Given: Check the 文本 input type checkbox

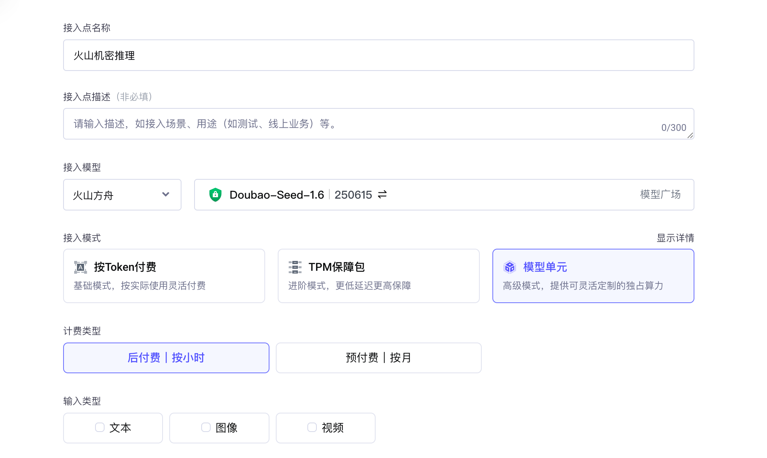Looking at the screenshot, I should (x=100, y=428).
